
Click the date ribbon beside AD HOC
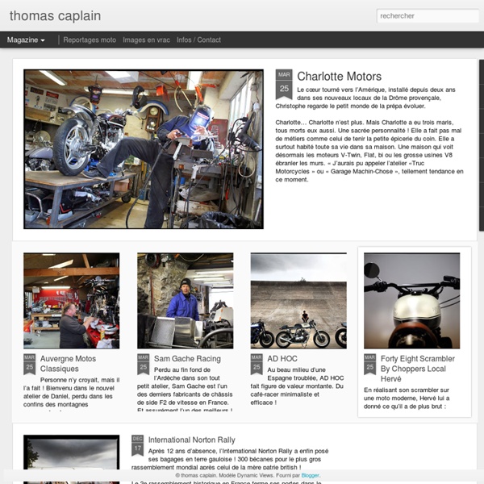tap(257, 364)
